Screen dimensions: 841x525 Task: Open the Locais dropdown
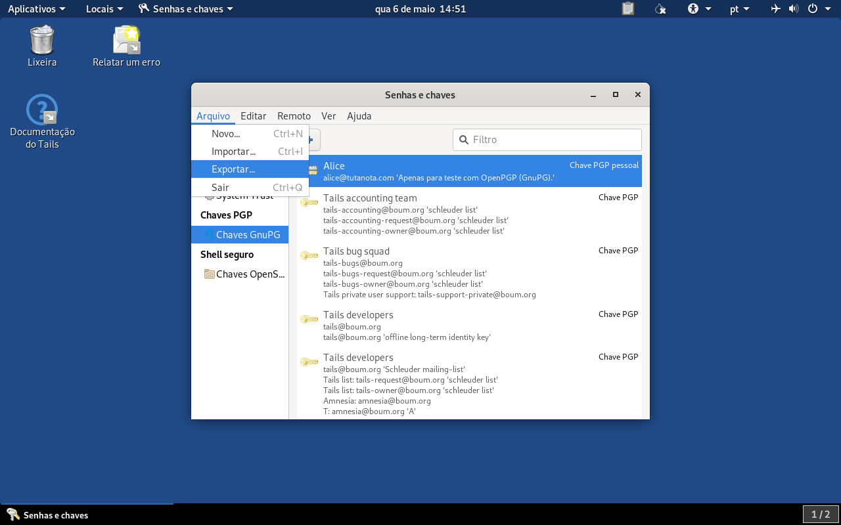pos(104,9)
